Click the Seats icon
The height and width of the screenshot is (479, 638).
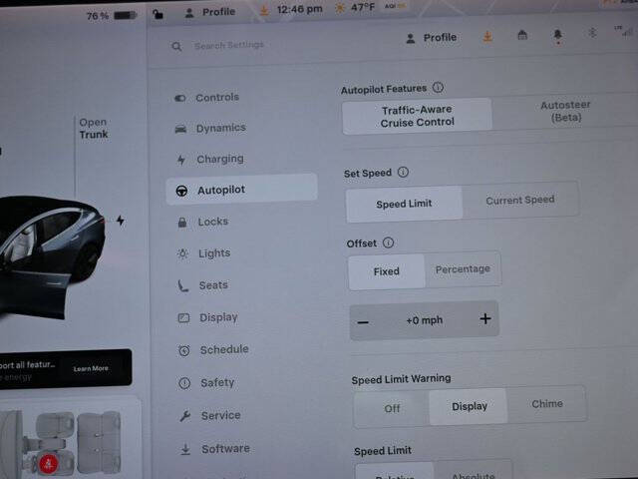[x=182, y=286]
